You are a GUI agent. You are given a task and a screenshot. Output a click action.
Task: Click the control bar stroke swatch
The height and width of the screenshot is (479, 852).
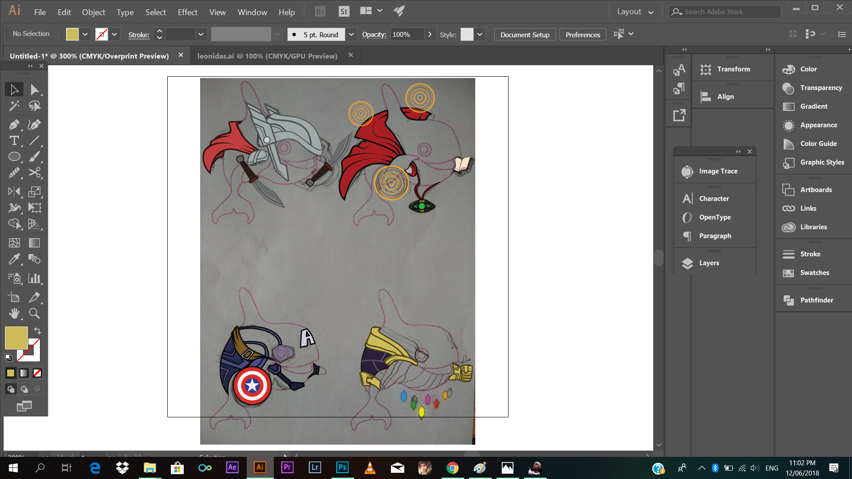pos(102,34)
